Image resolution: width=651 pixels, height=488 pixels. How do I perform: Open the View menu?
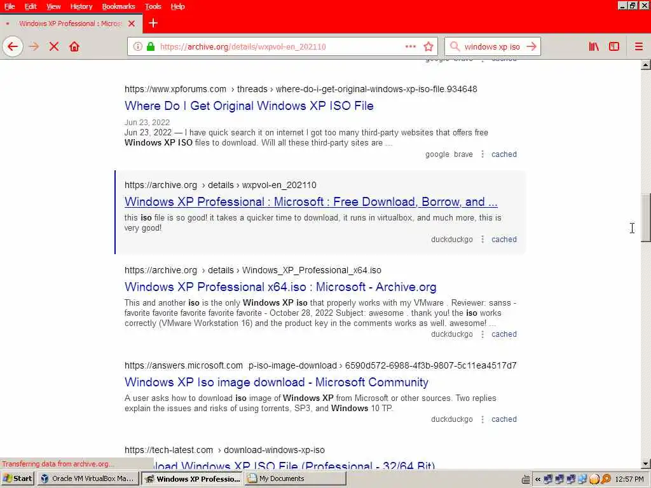53,6
